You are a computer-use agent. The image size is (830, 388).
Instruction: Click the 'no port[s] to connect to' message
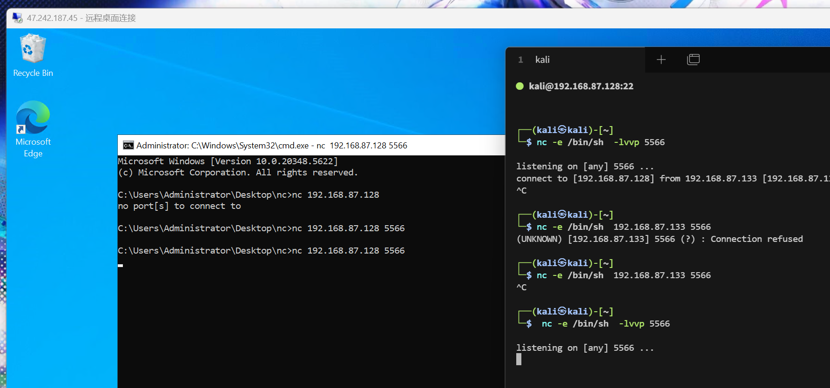coord(179,206)
